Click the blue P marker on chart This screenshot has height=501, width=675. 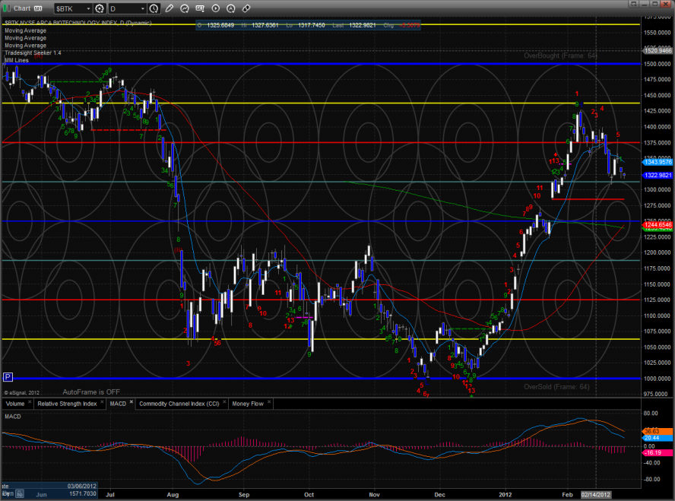click(x=8, y=376)
